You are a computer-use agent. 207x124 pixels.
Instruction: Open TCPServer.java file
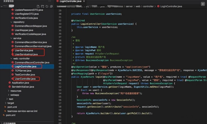(23, 71)
